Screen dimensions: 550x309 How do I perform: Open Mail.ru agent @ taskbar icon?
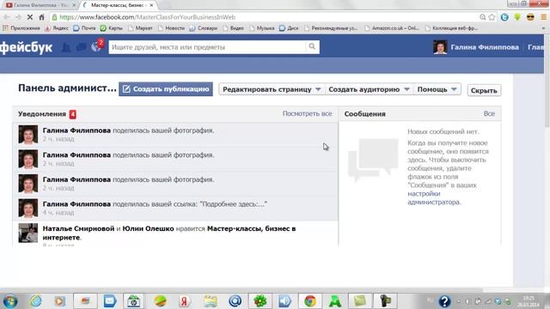tap(235, 301)
